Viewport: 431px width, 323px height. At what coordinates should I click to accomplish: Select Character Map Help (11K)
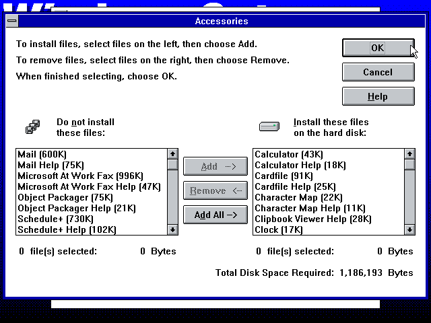(x=329, y=208)
